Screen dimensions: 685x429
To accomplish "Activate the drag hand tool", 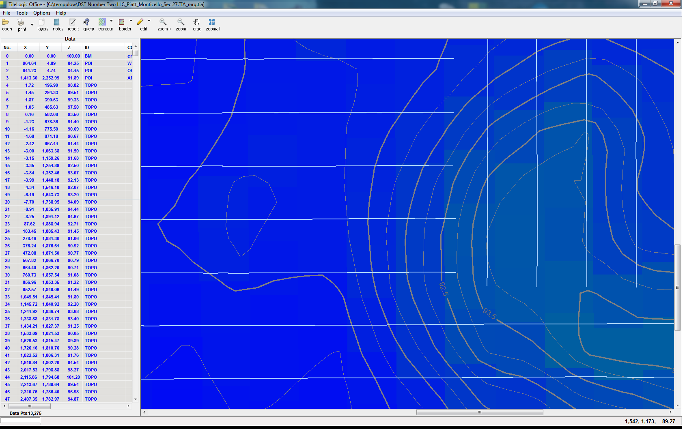I will click(197, 22).
